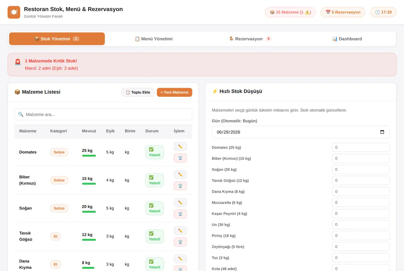Click the Marul critical stock alert text
The width and height of the screenshot is (404, 271).
[x=52, y=68]
